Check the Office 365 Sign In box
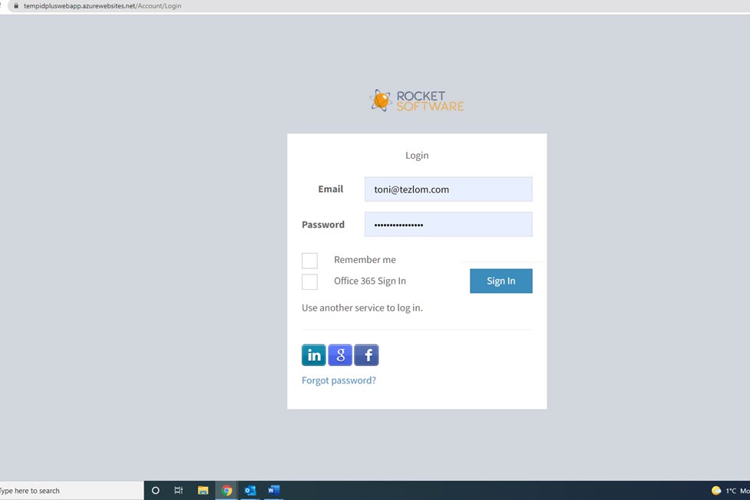This screenshot has height=500, width=750. [309, 281]
